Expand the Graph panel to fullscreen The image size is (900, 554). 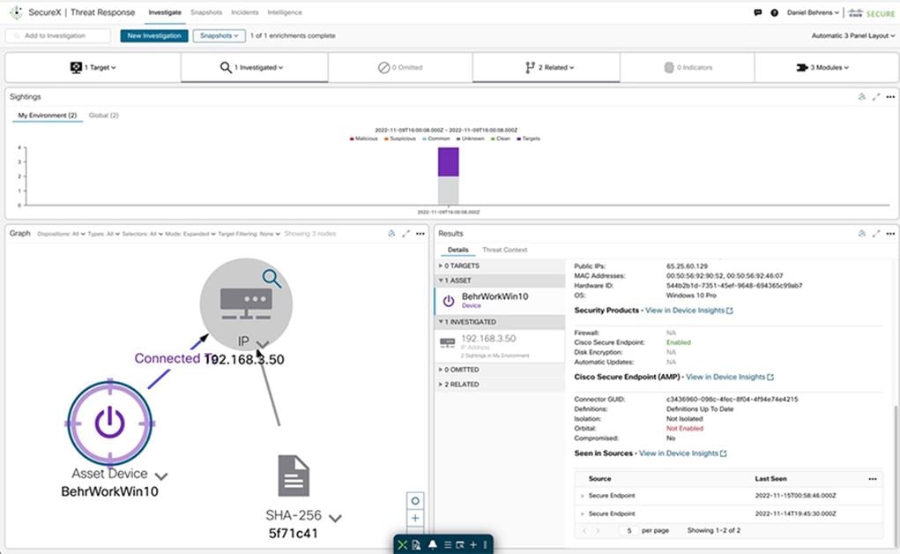(x=405, y=234)
